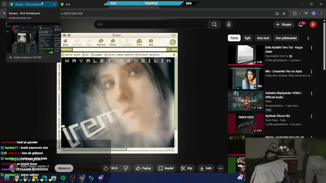326x183 pixels.
Task: Open Google Chrome from the taskbar
Action: pyautogui.click(x=82, y=178)
